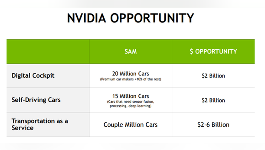Select the Digital Cockpit row label
Image resolution: width=265 pixels, height=150 pixels.
(x=33, y=75)
